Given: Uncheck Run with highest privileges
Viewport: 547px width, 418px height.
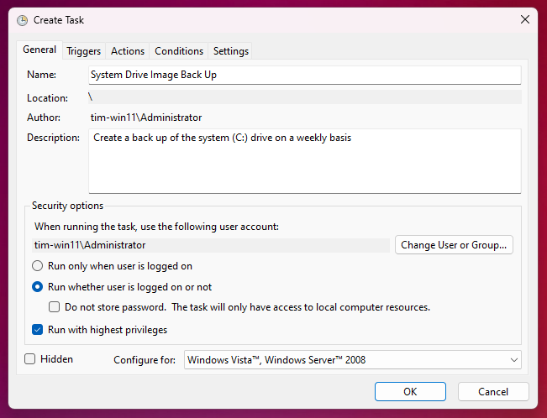Looking at the screenshot, I should click(37, 330).
